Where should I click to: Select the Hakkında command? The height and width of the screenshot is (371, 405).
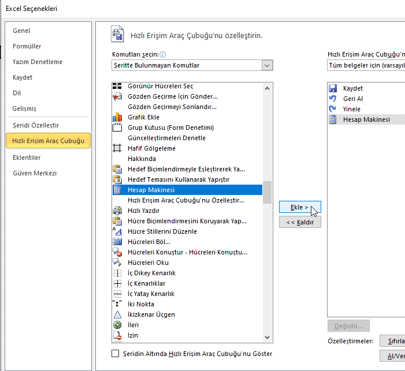[187, 159]
